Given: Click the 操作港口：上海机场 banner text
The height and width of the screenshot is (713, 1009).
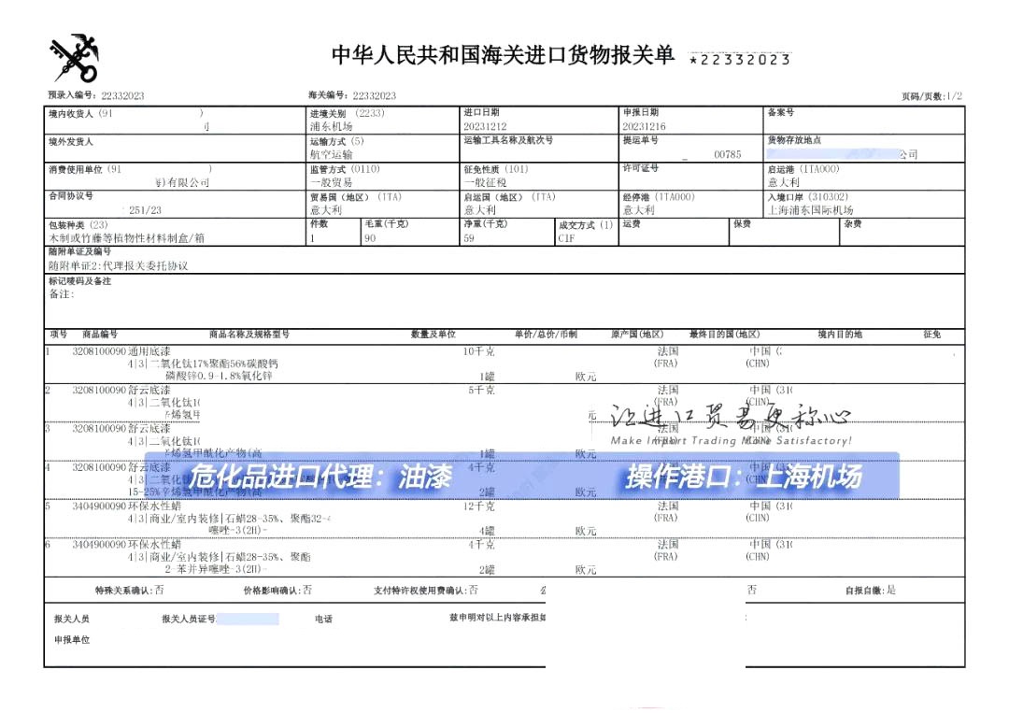Looking at the screenshot, I should click(x=743, y=478).
